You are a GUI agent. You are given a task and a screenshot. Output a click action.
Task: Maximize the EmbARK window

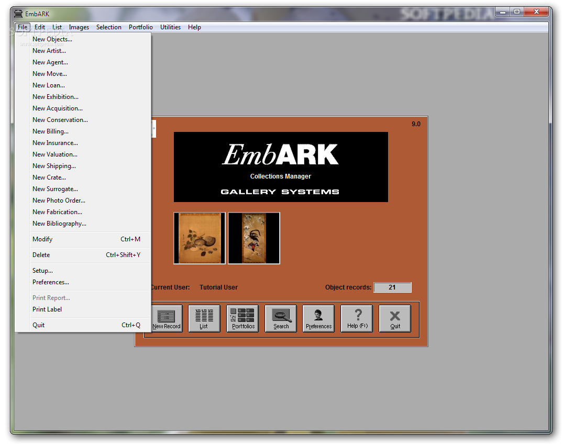coord(517,12)
